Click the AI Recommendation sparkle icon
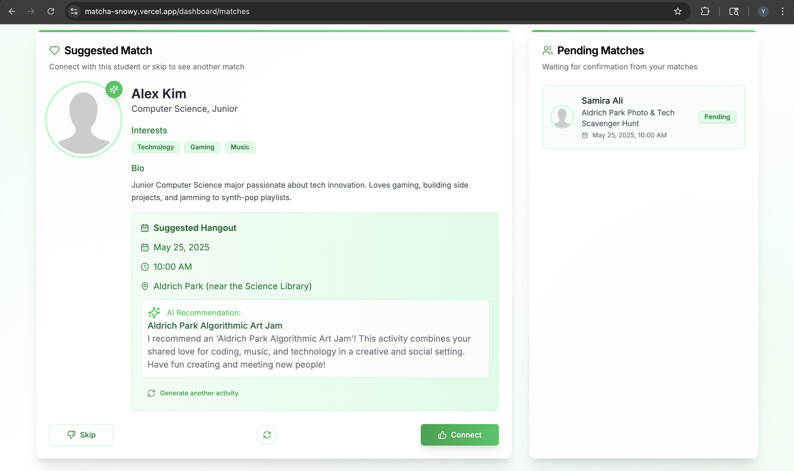This screenshot has height=471, width=794. pos(154,313)
